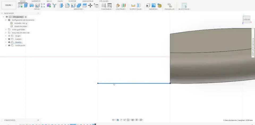Open the INSERTAR dropdown menu

[x=153, y=9]
